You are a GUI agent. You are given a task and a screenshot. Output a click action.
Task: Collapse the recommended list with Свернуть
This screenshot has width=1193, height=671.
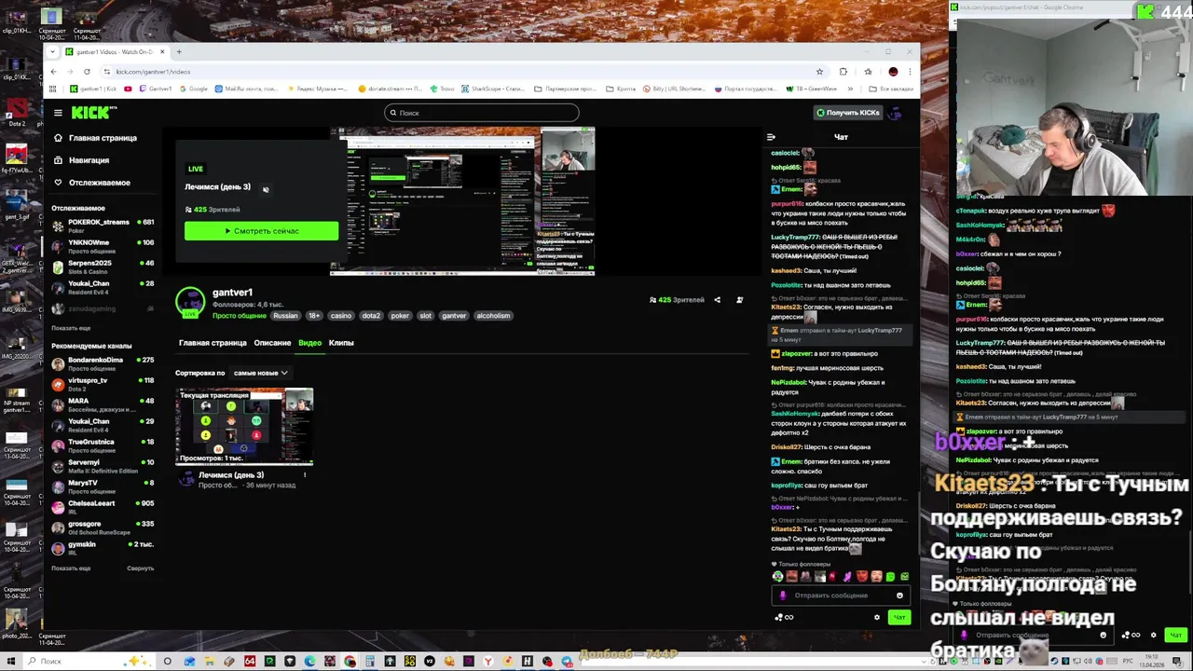[141, 568]
